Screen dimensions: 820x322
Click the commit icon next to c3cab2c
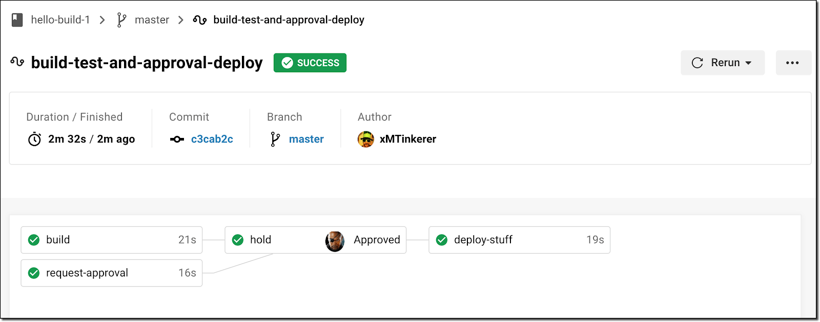pos(177,139)
